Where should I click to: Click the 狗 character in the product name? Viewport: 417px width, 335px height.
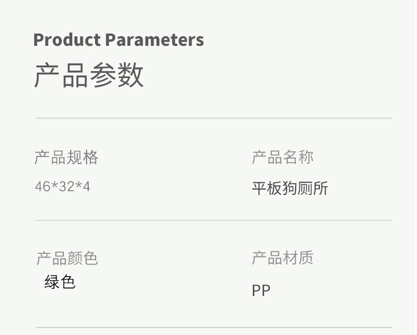290,188
